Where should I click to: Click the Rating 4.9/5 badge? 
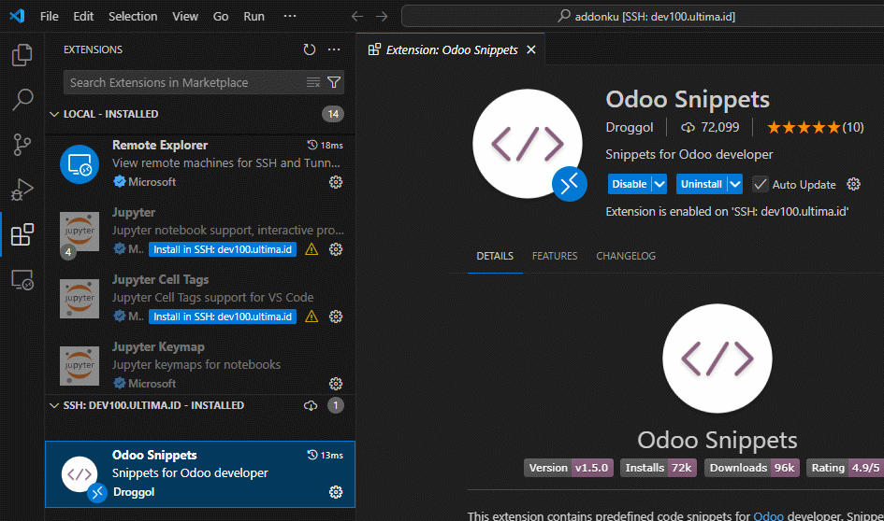[x=845, y=468]
